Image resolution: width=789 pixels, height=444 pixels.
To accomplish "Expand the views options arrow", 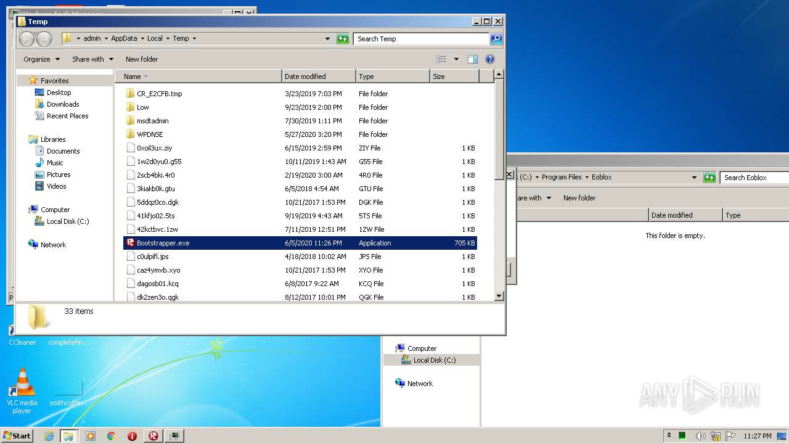I will click(456, 59).
